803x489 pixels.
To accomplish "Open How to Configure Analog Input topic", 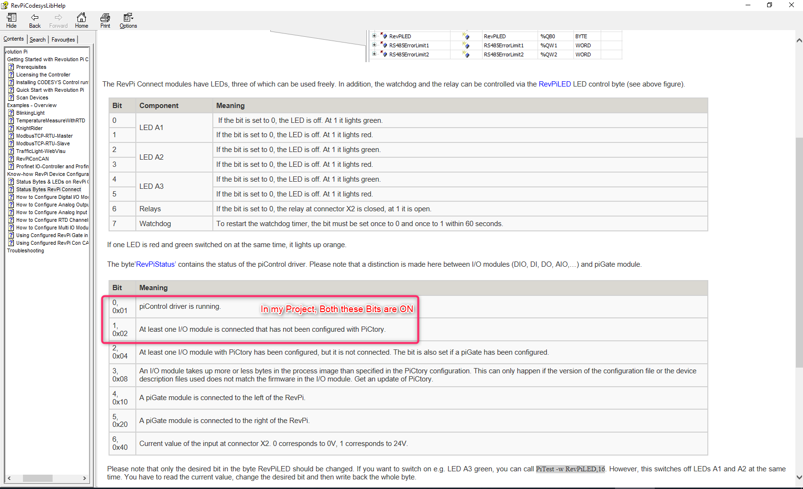I will click(x=52, y=212).
